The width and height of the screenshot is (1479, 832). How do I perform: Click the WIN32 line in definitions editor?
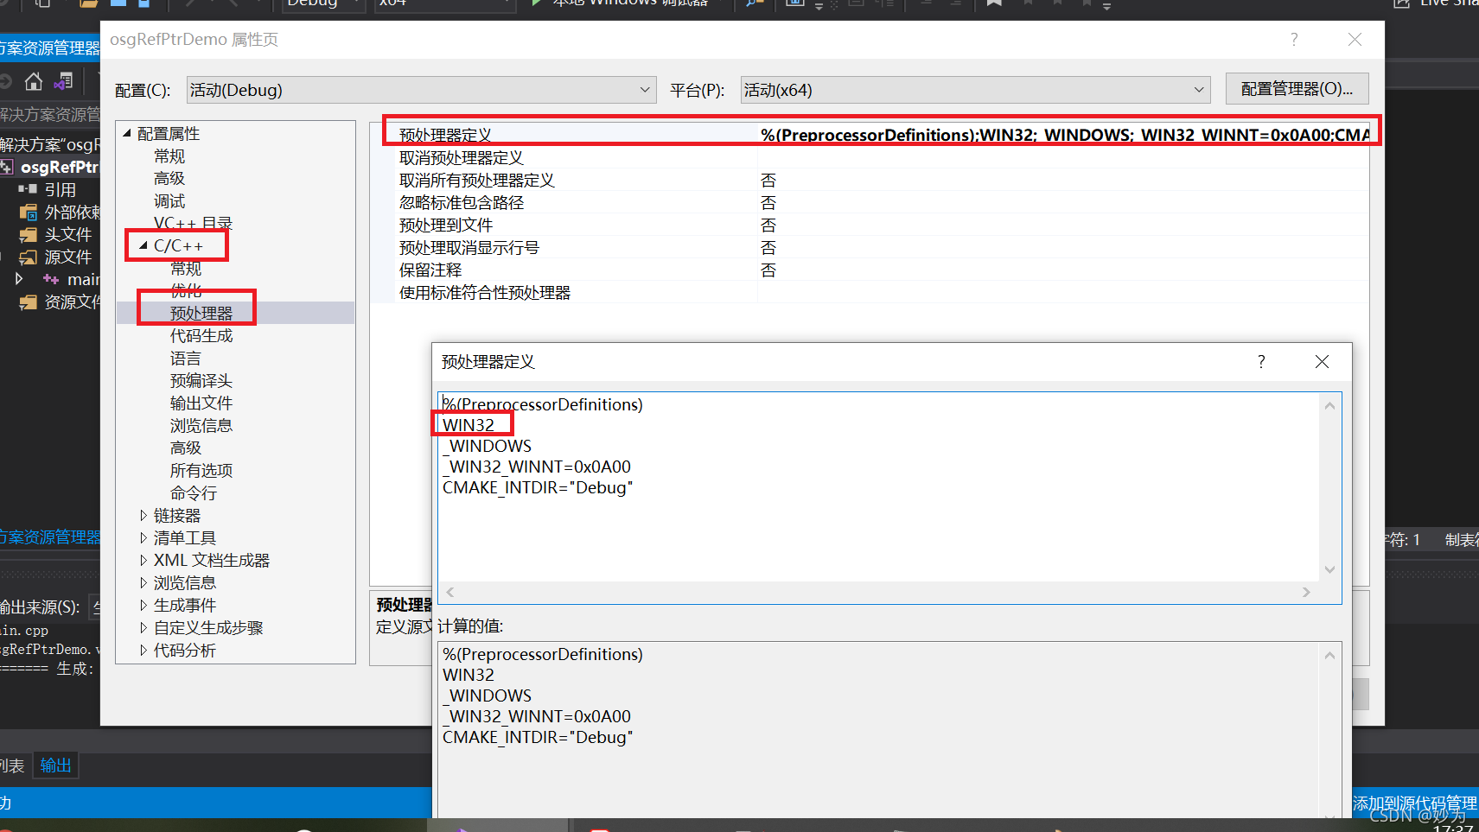(469, 425)
